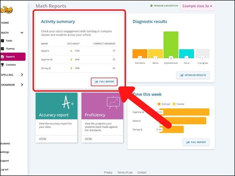Collapse the Math section chevron
235x176 pixels.
[22, 32]
